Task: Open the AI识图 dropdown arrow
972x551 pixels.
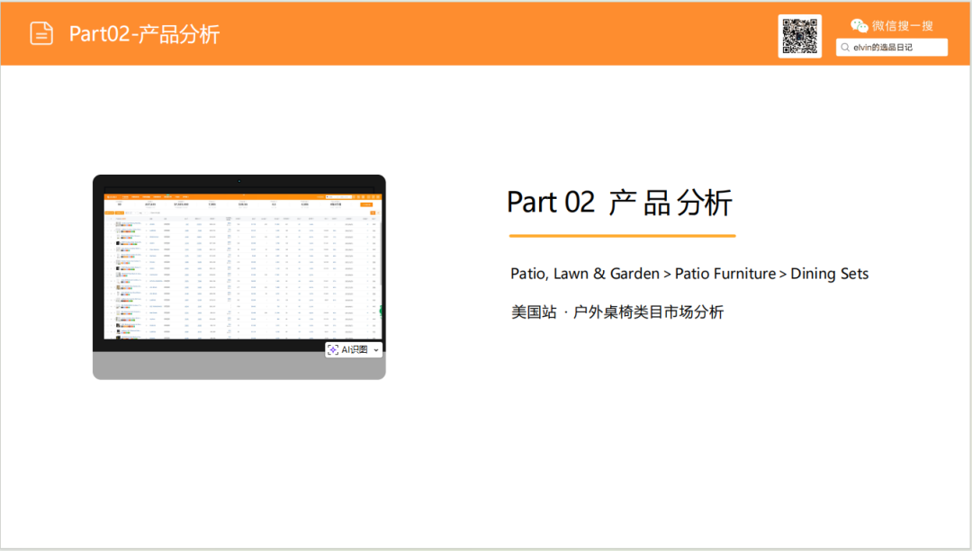Action: [376, 350]
